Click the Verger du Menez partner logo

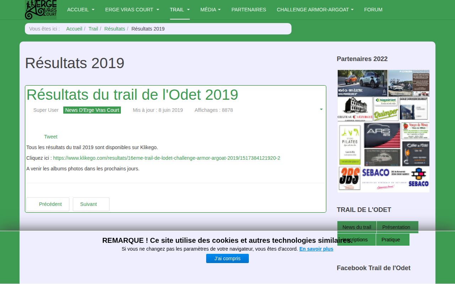click(x=415, y=131)
